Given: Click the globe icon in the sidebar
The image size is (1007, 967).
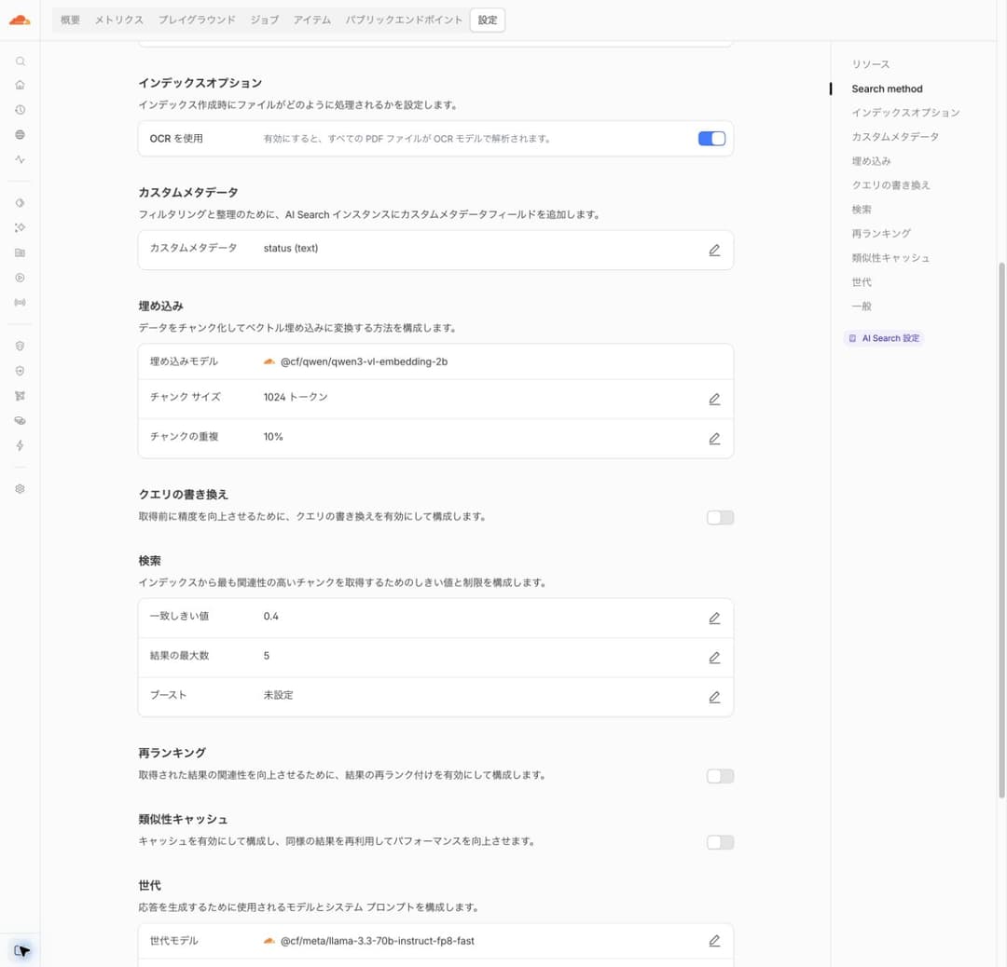Looking at the screenshot, I should point(20,135).
